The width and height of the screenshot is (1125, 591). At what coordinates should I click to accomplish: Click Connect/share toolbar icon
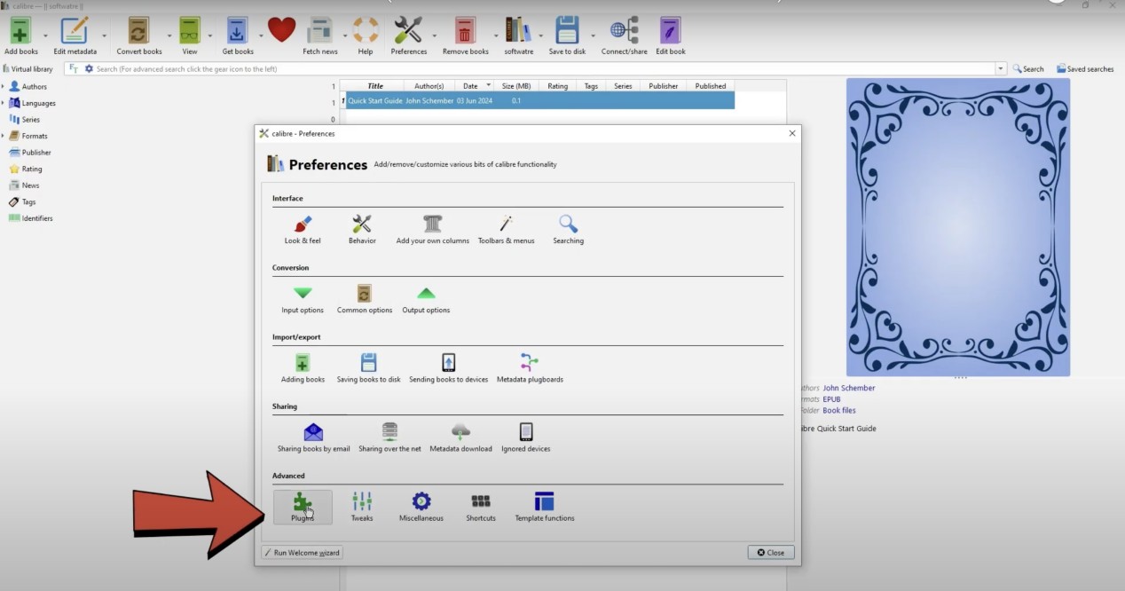coord(624,35)
